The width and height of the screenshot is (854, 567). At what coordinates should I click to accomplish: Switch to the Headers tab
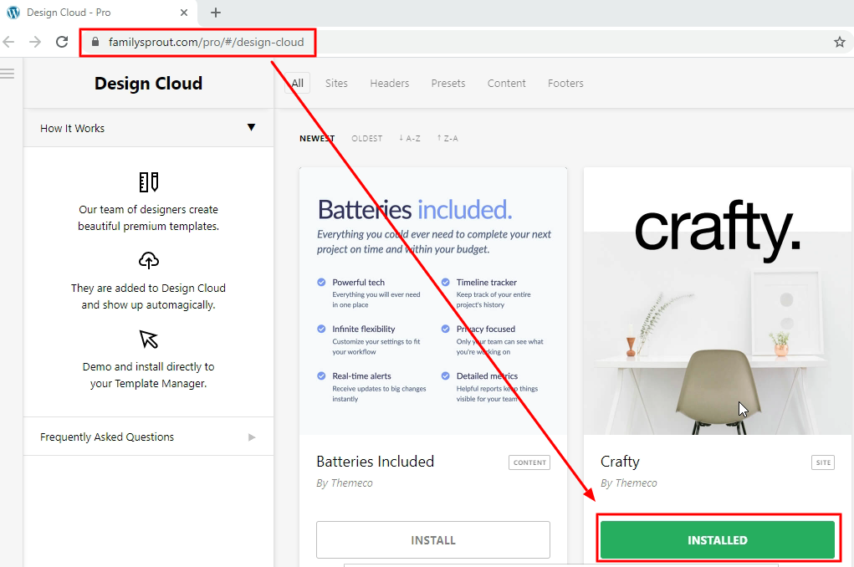(x=390, y=84)
